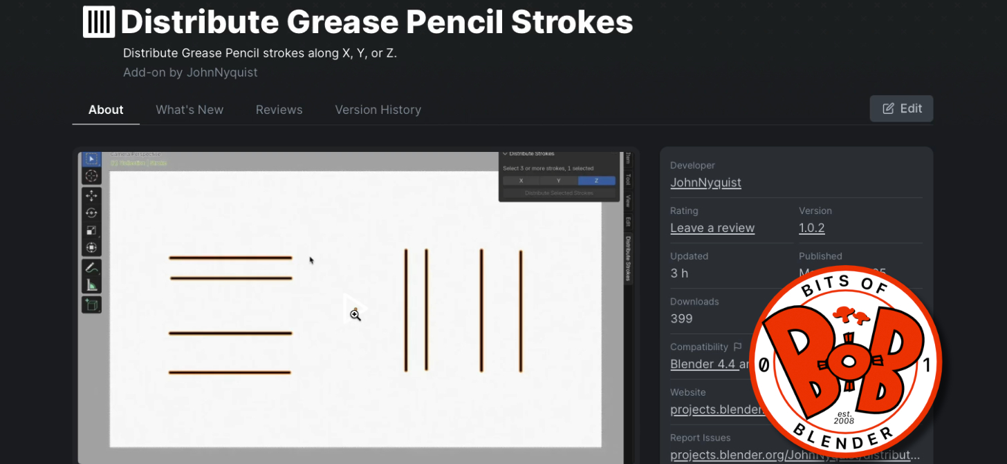Open the version 1.0.2 link
The width and height of the screenshot is (1007, 464).
[x=812, y=229]
